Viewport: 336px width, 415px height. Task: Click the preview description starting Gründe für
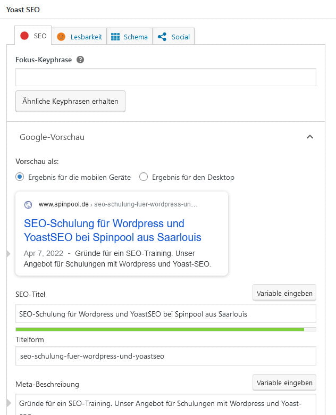pos(117,259)
